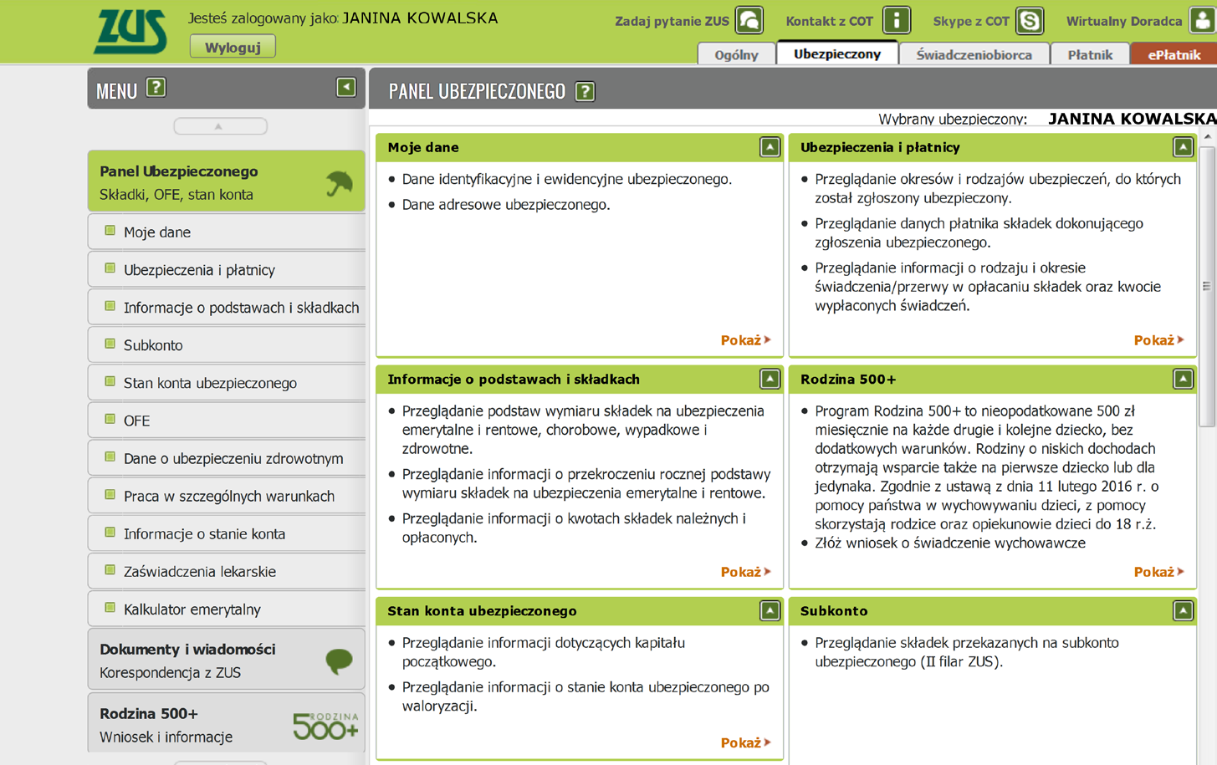This screenshot has width=1217, height=765.
Task: Collapse the Ubezpieczenia i płatnicy card
Action: click(1183, 147)
